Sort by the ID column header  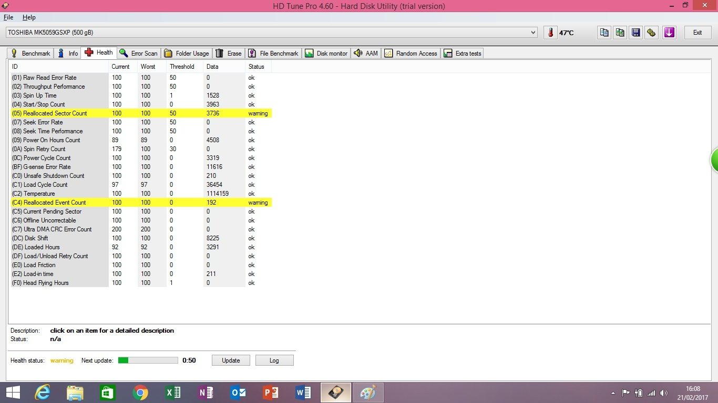click(59, 67)
